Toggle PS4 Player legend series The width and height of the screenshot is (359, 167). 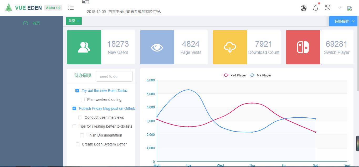(234, 75)
